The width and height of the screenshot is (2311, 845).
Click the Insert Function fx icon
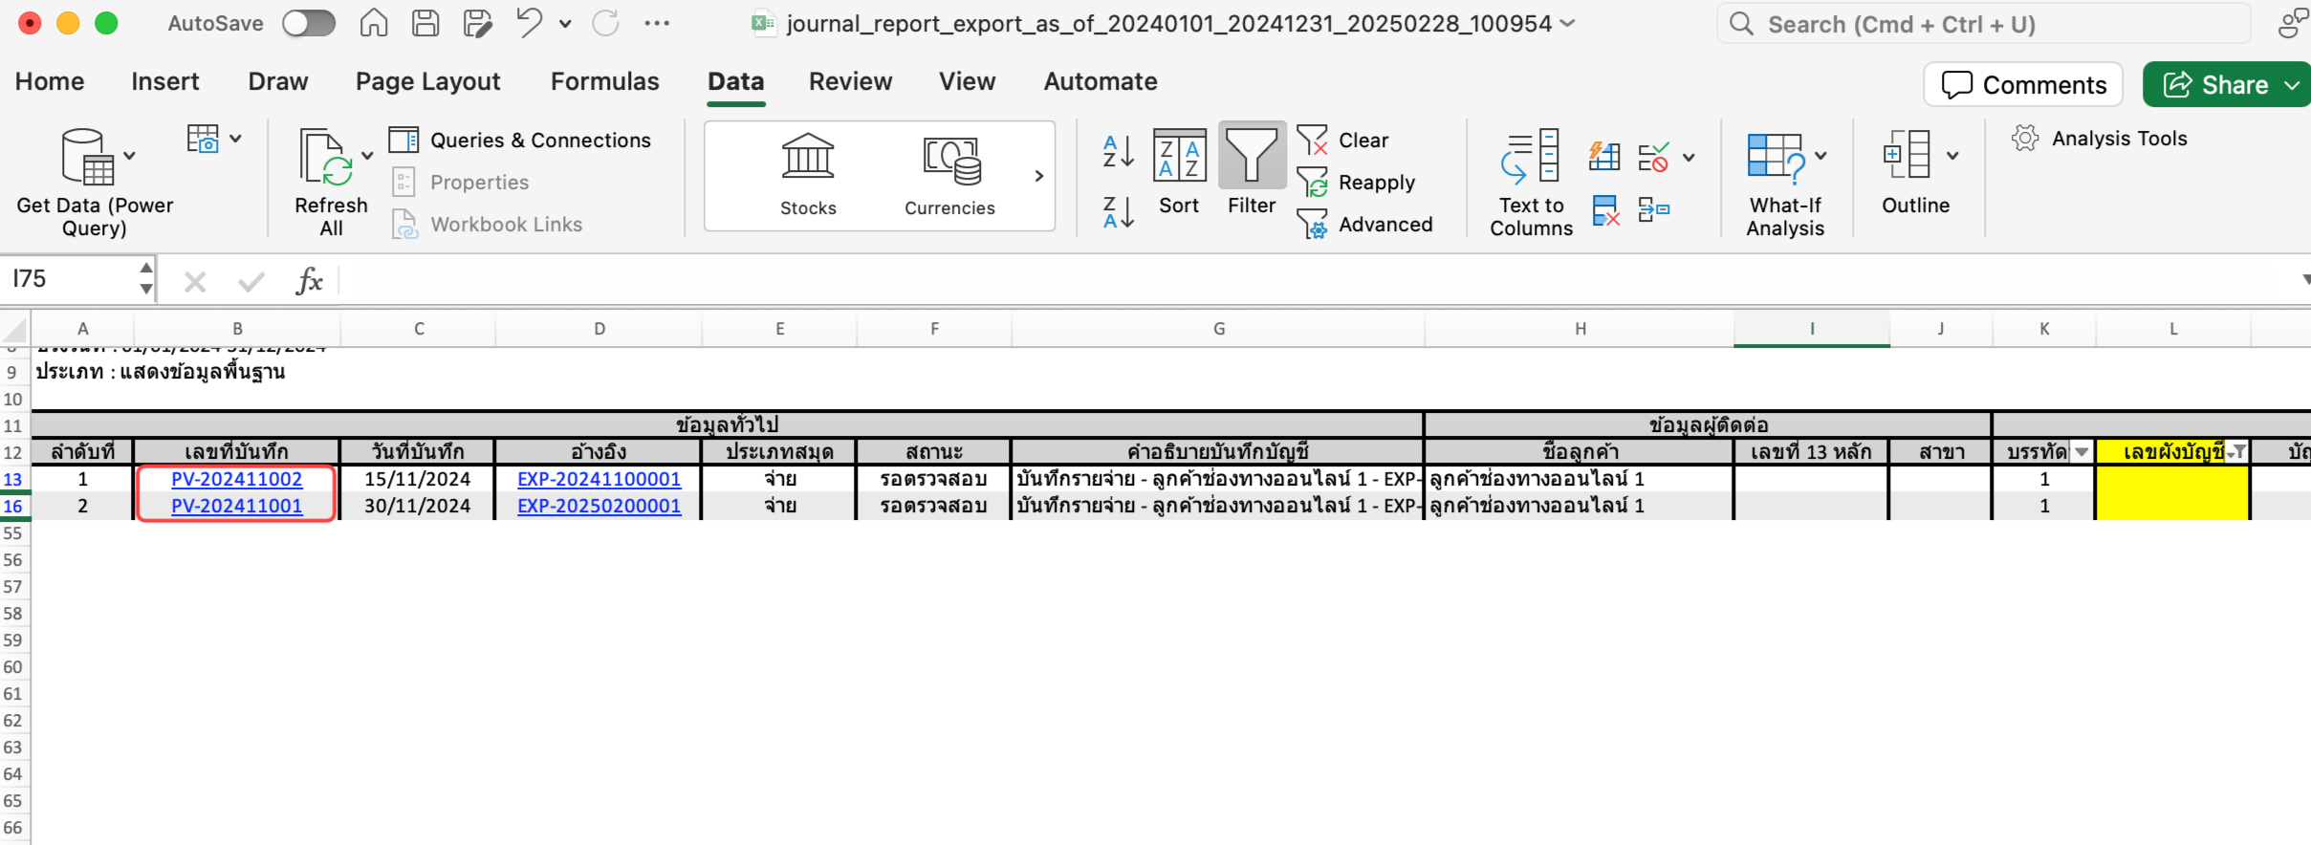pos(309,281)
